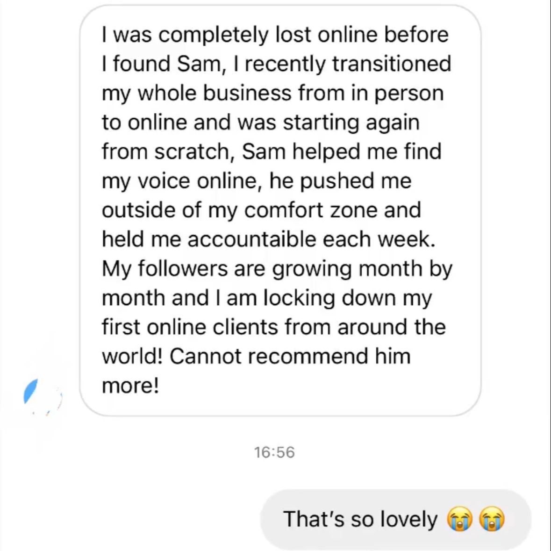Click "month and I am locking down my"
Image resolution: width=551 pixels, height=551 pixels.
(x=267, y=298)
